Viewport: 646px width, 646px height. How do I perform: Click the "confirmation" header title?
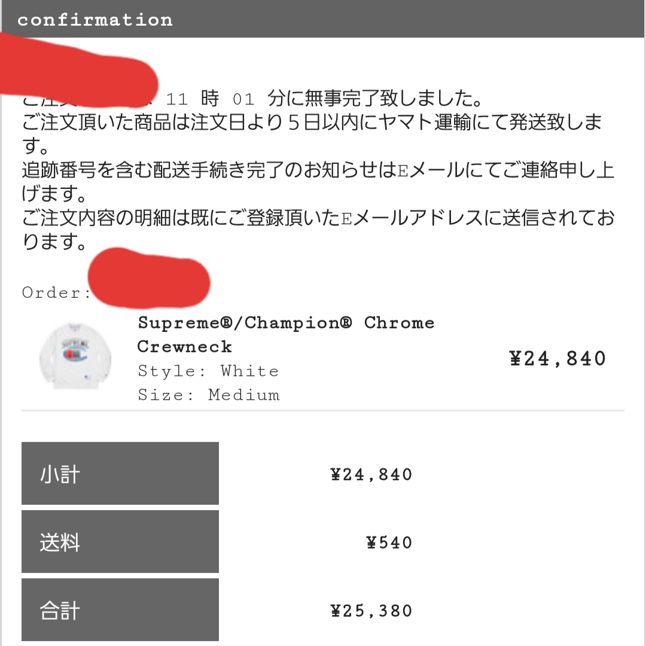click(x=95, y=20)
